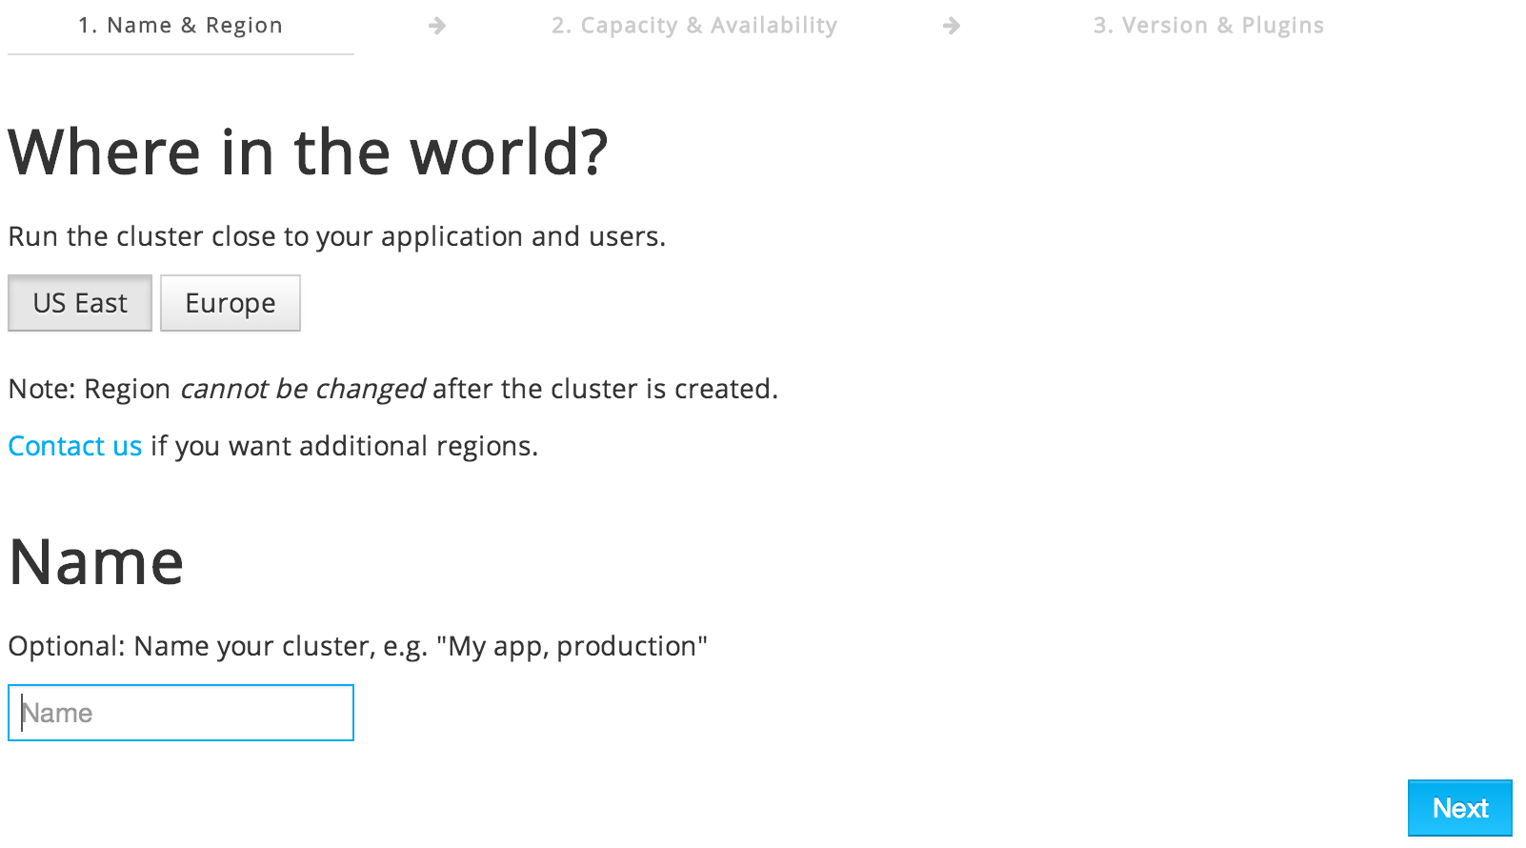Click arrow icon after Name & Region
Screen dimensions: 1526x848
pyautogui.click(x=437, y=26)
